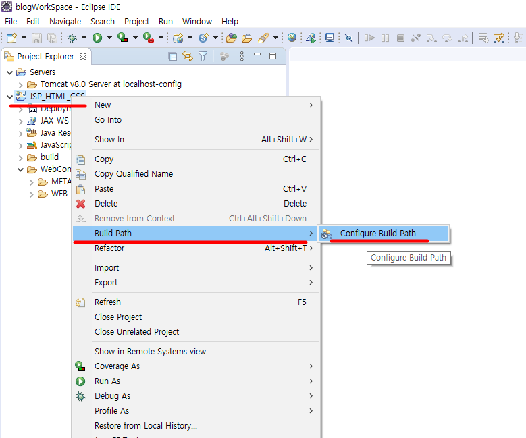
Task: Expand the build folder node
Action: 20,158
